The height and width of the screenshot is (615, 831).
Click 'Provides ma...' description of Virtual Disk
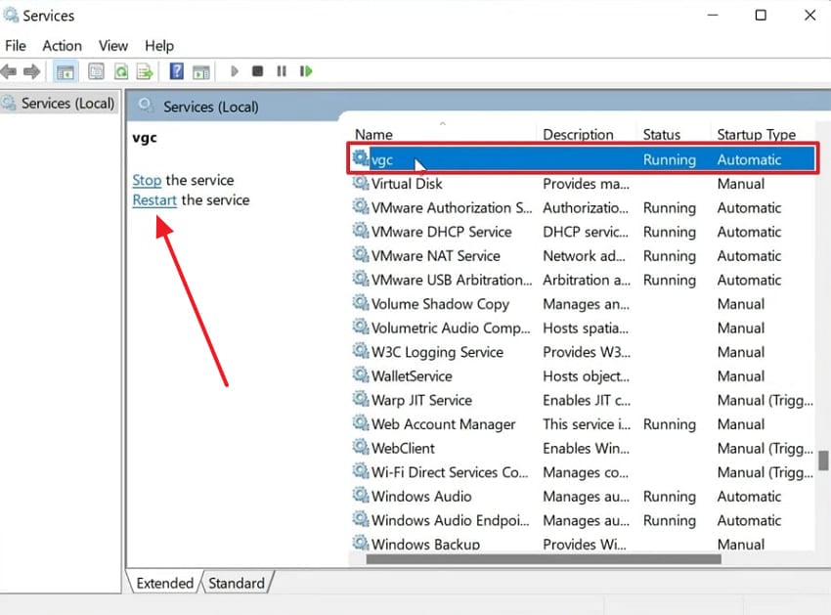(x=586, y=184)
